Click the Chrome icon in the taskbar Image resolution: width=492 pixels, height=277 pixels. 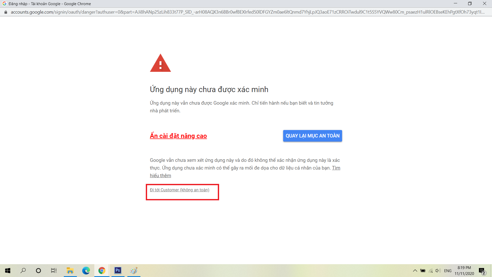click(102, 271)
